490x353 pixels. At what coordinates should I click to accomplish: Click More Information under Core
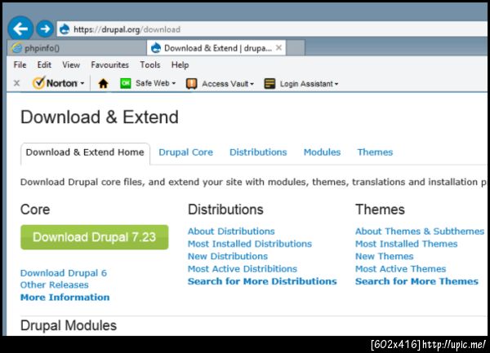point(65,298)
